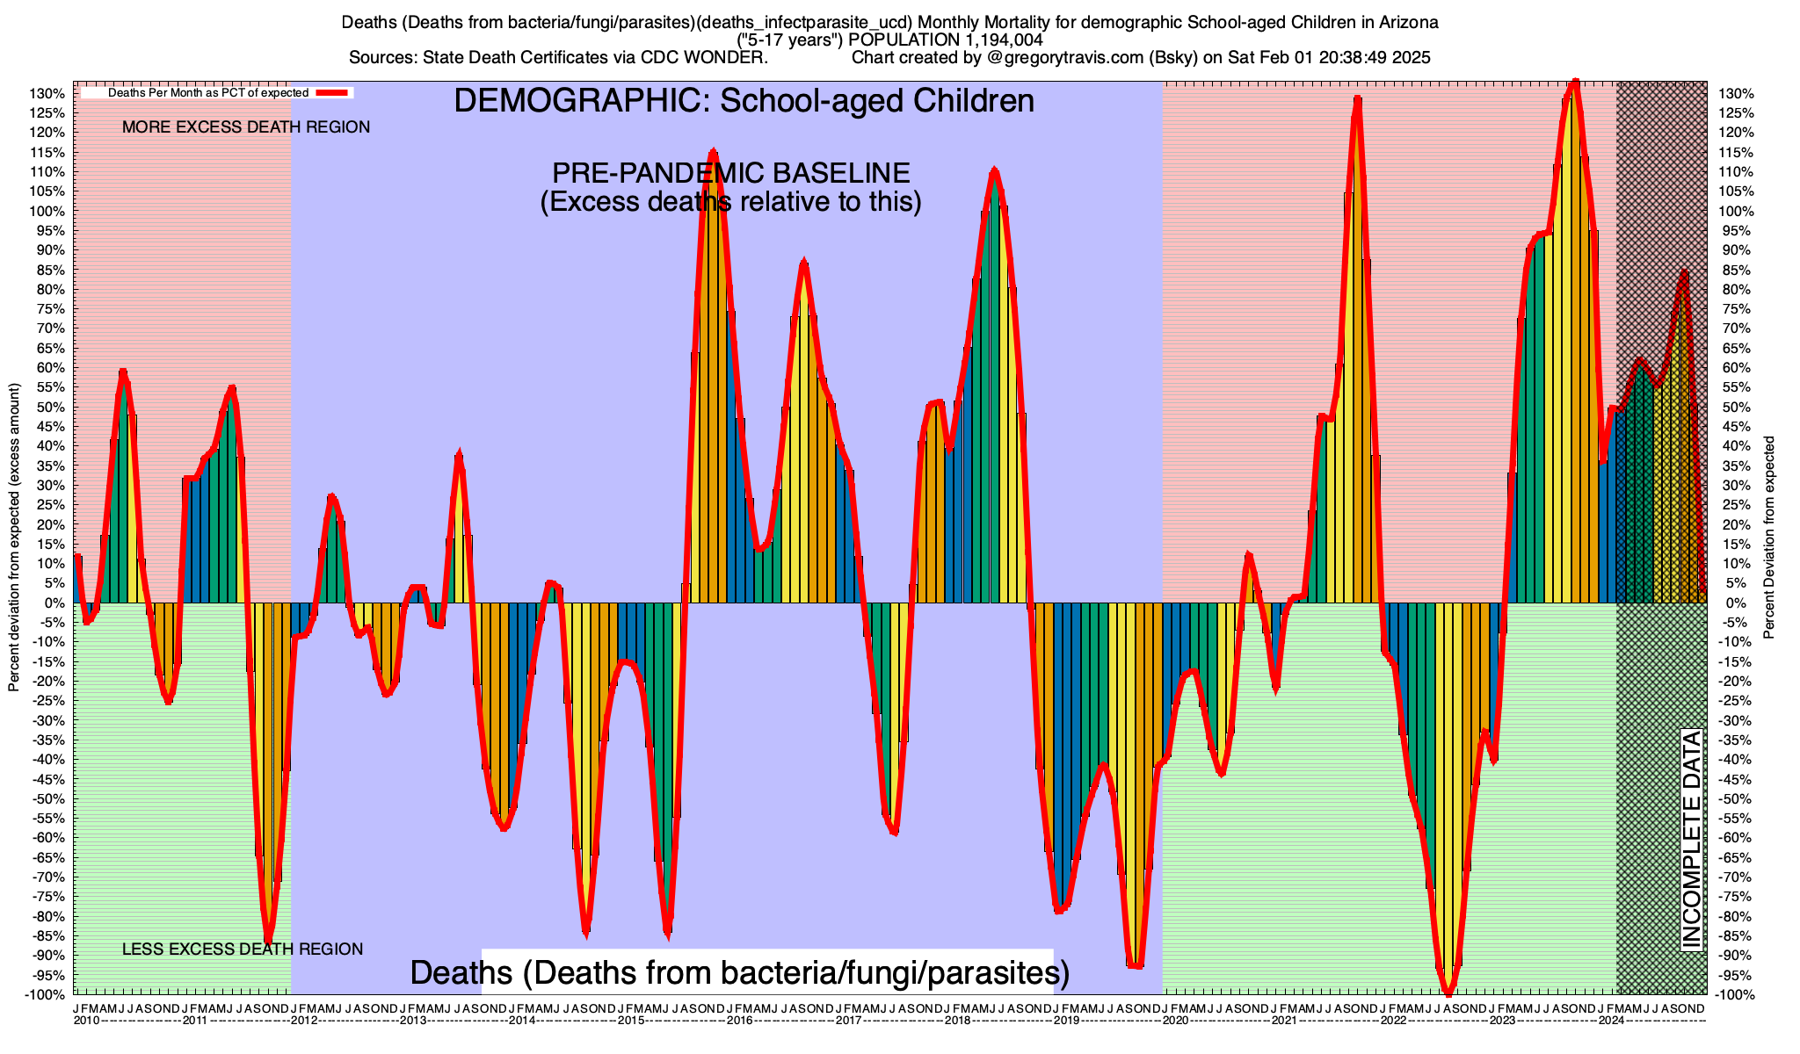Click the 130% tick on the left axis
This screenshot has width=1800, height=1054.
49,94
